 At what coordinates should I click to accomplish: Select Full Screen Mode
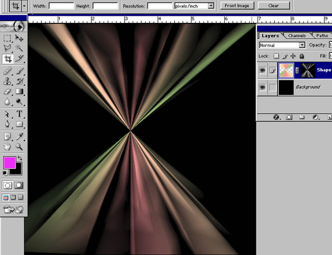20,197
